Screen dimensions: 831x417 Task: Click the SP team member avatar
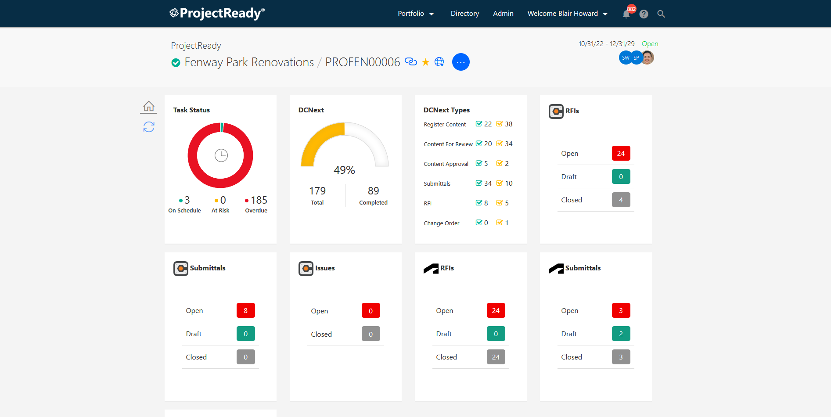coord(636,58)
